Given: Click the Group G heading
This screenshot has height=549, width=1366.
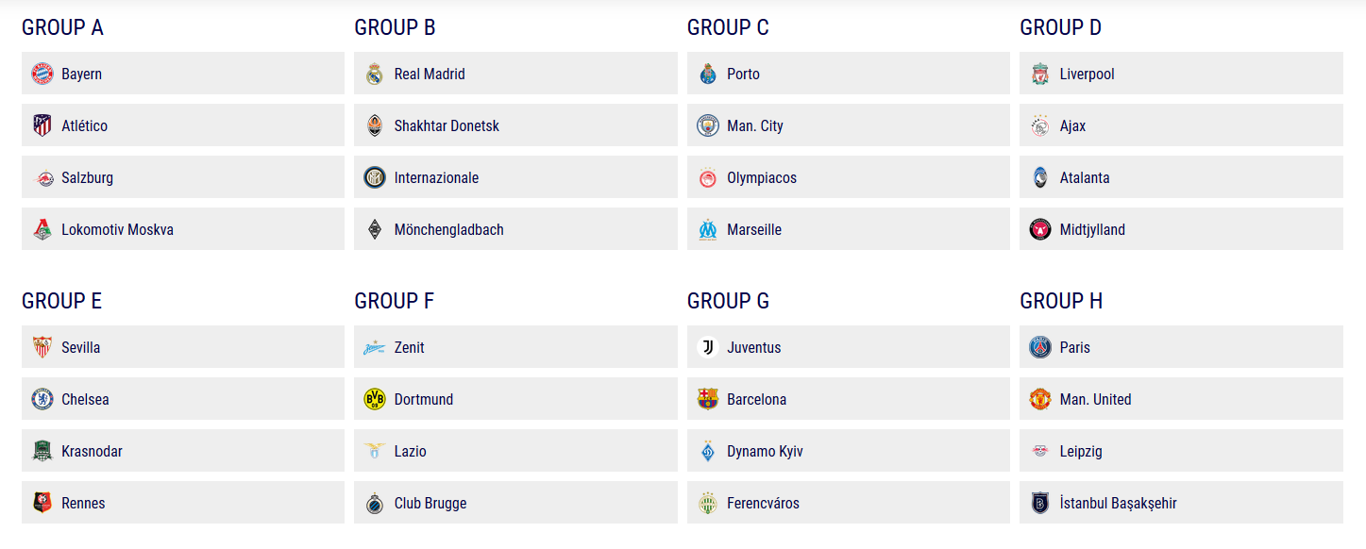Looking at the screenshot, I should tap(728, 301).
